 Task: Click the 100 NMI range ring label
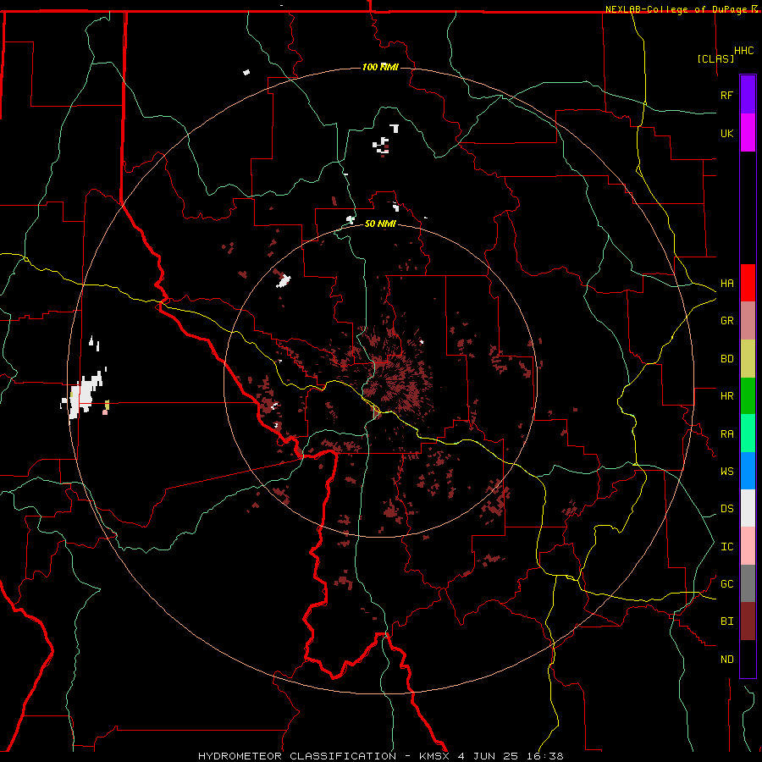pyautogui.click(x=380, y=67)
